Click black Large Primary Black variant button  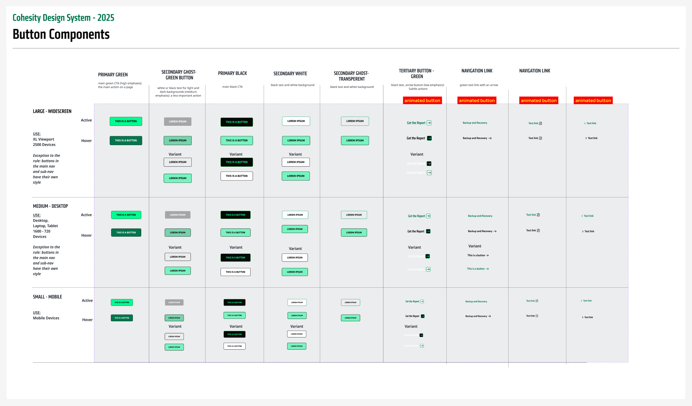(x=237, y=162)
